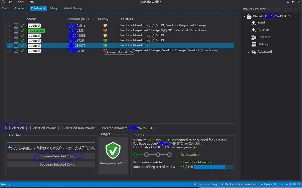Sort by the Privacy column header
Image resolution: width=302 pixels, height=188 pixels.
point(108,19)
